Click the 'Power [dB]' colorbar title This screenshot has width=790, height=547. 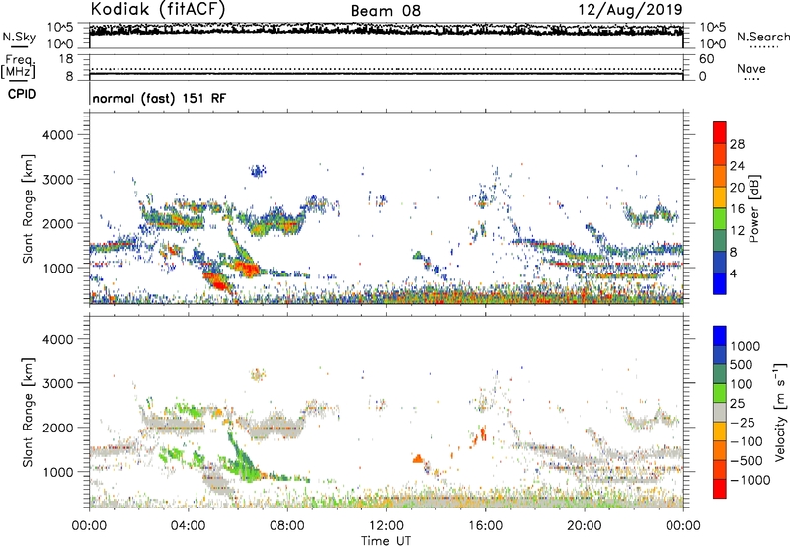(x=754, y=208)
